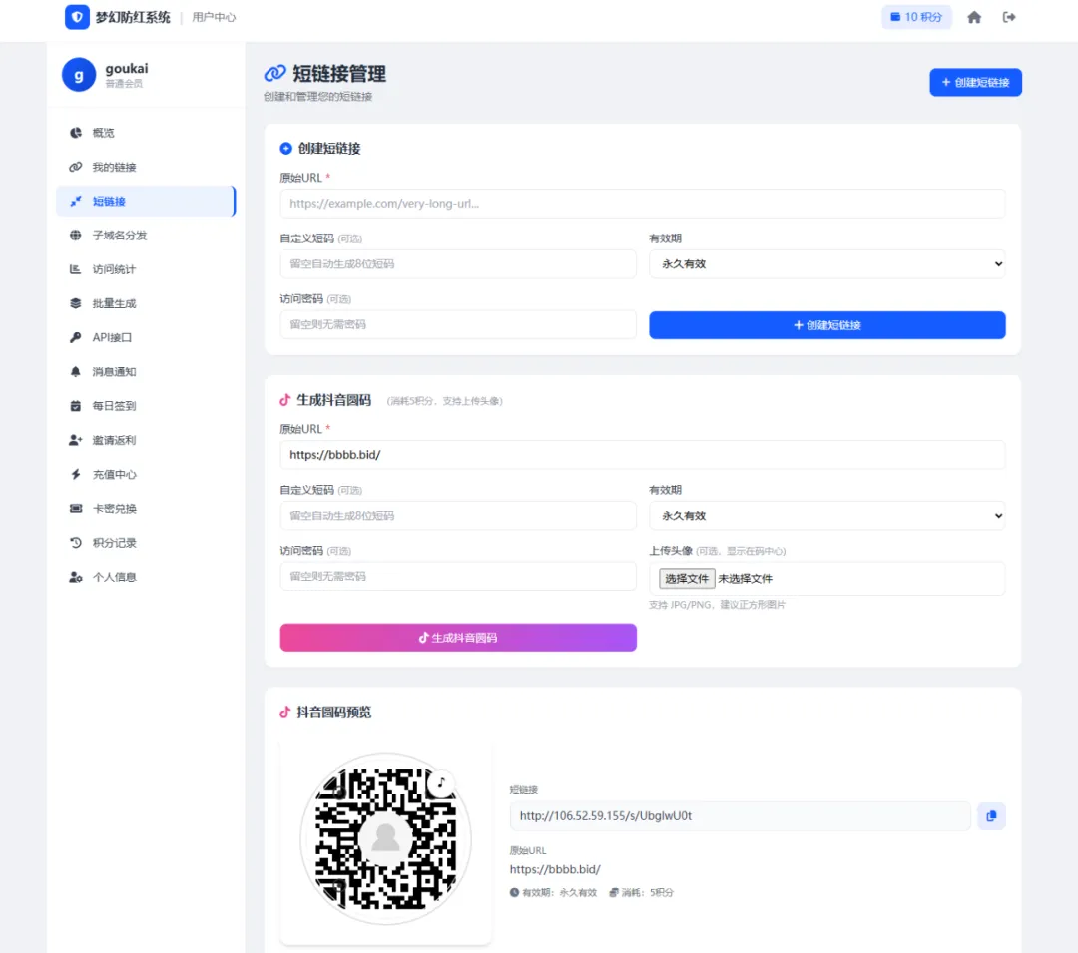Open the 10 积分 points badge

[x=915, y=17]
